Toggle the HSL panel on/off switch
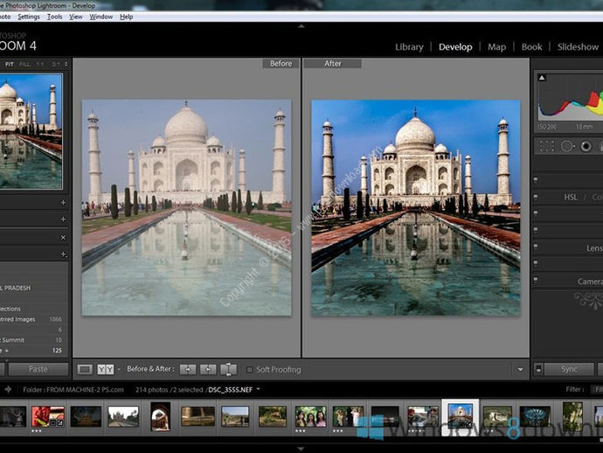Screen dimensions: 603x453 (536, 198)
